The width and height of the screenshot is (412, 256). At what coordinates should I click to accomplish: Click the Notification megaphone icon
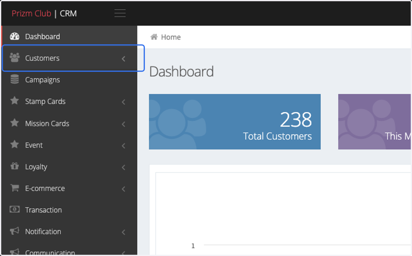[x=14, y=231]
